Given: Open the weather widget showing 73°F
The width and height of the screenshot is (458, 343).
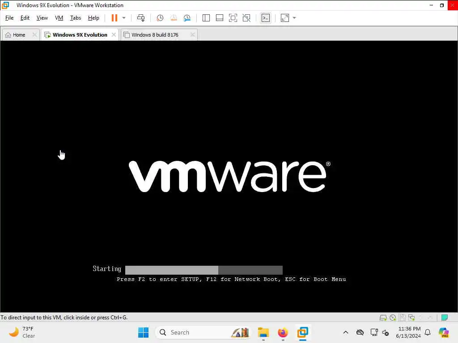Looking at the screenshot, I should [22, 332].
